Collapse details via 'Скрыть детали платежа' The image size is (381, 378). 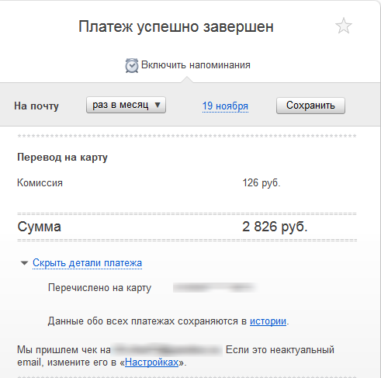pos(87,263)
